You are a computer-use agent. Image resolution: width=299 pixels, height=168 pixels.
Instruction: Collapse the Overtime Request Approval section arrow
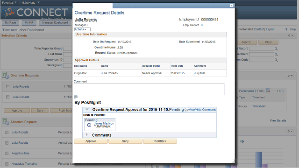point(87,109)
